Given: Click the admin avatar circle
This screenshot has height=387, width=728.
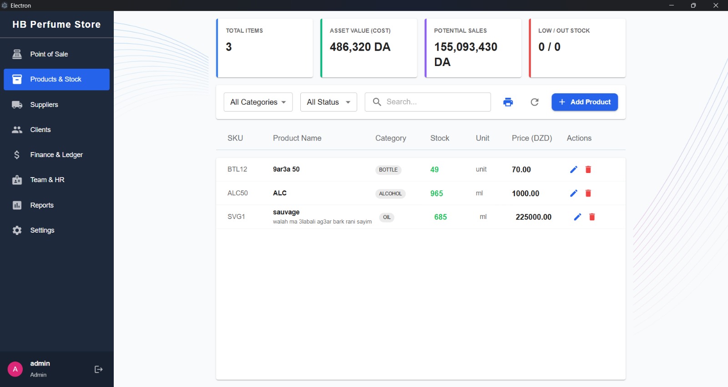Looking at the screenshot, I should point(15,369).
